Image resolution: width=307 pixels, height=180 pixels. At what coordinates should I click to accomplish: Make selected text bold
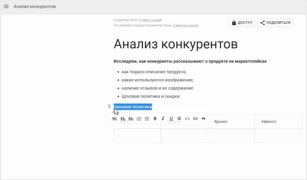click(x=155, y=119)
